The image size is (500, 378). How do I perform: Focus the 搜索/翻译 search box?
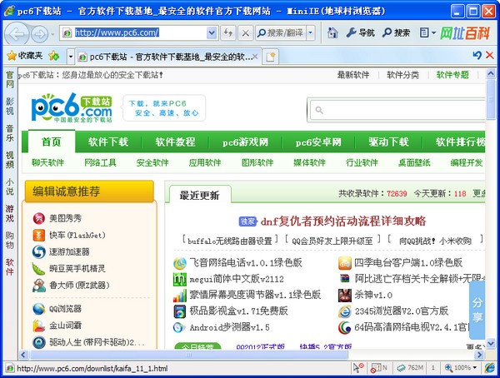[282, 32]
